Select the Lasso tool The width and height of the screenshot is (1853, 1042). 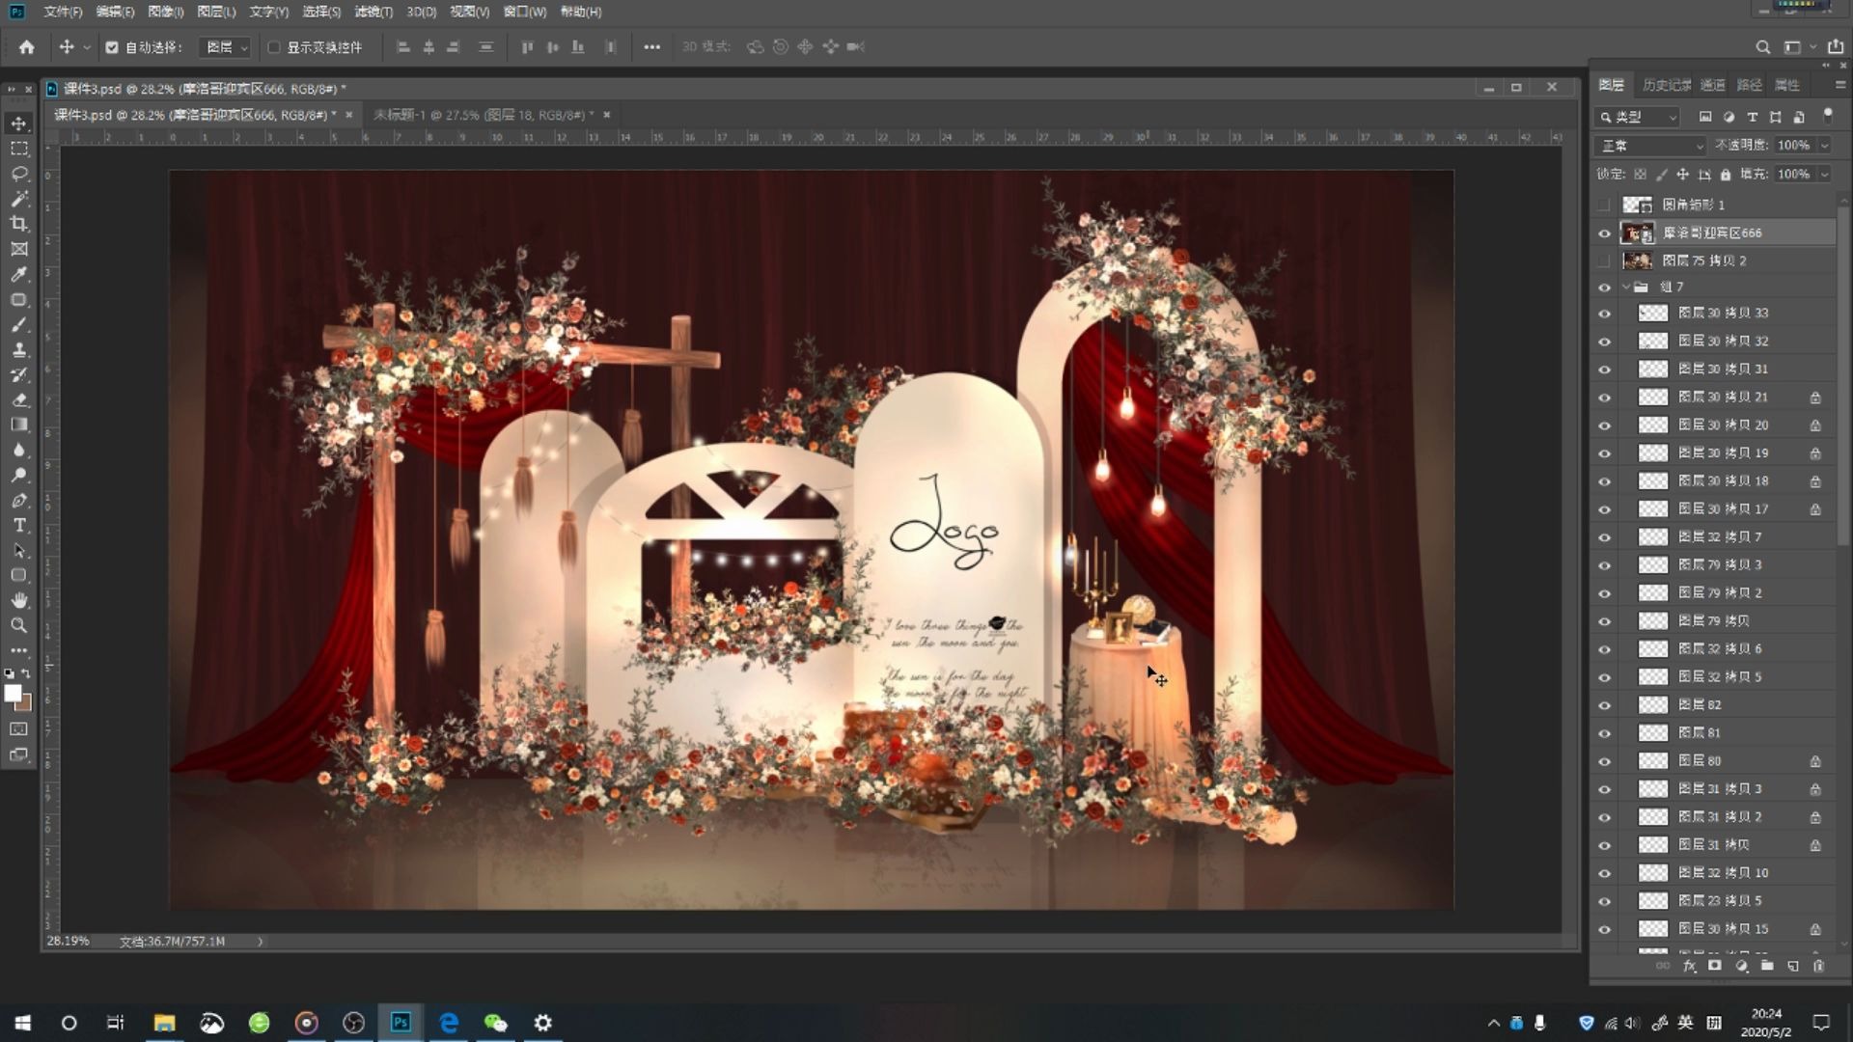click(x=18, y=174)
